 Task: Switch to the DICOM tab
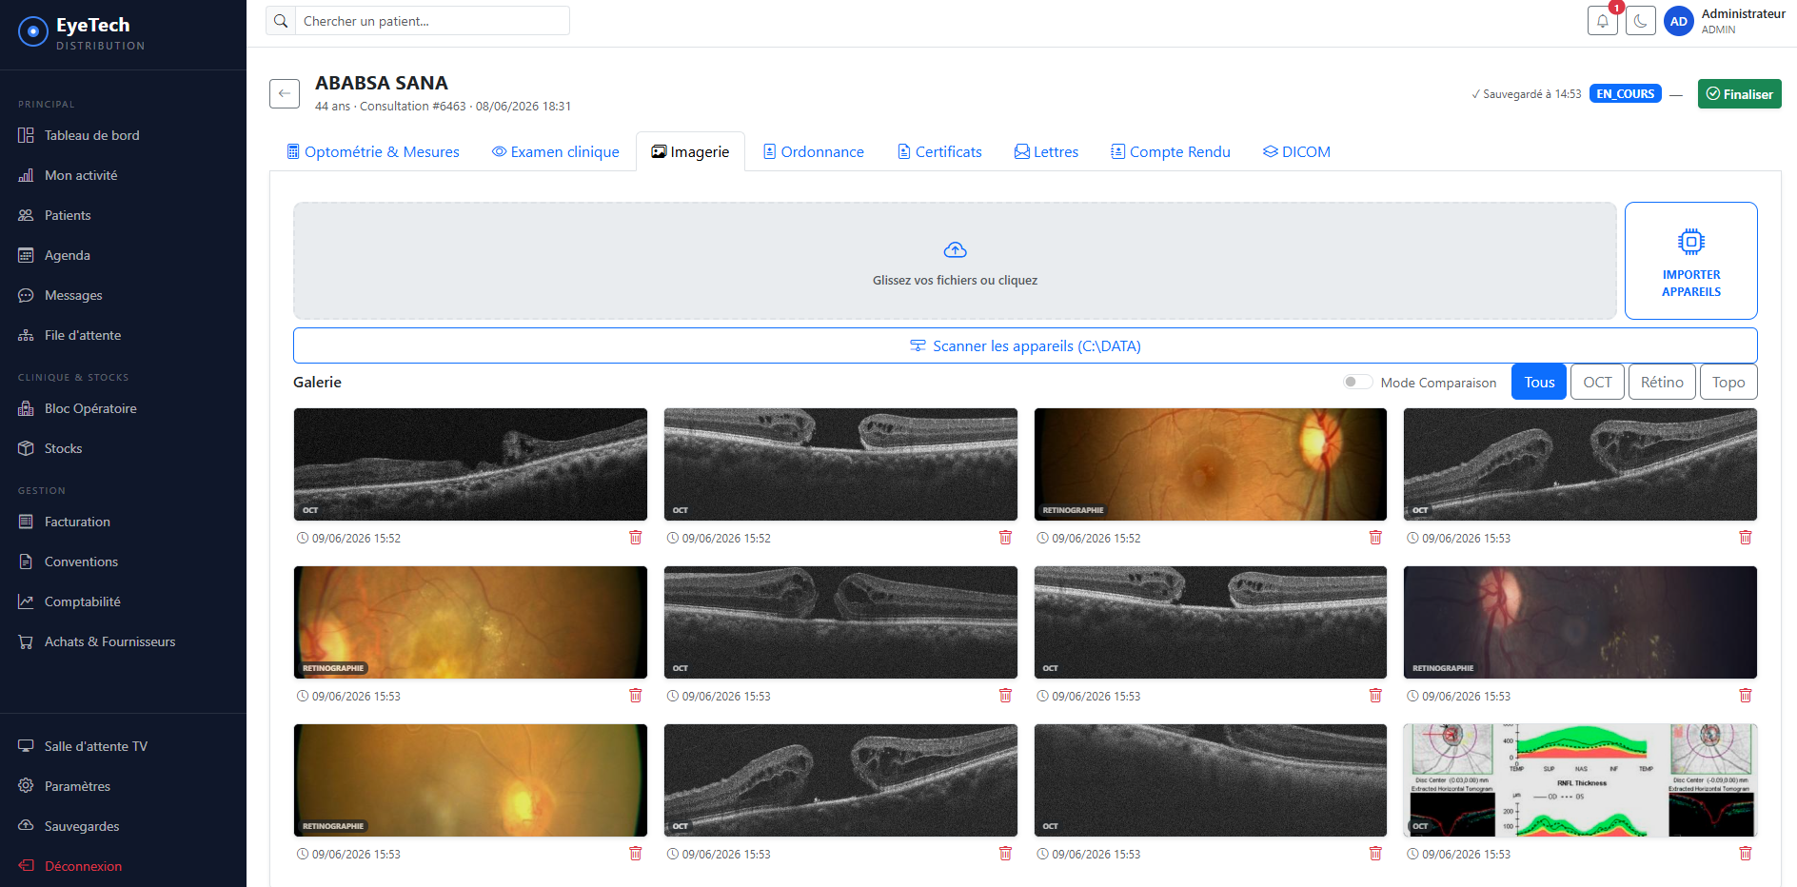coord(1296,151)
